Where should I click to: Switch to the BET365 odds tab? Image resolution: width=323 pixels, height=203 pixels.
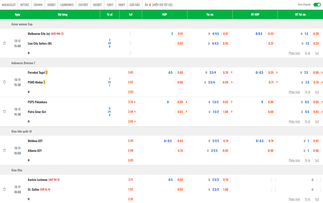coord(24,5)
